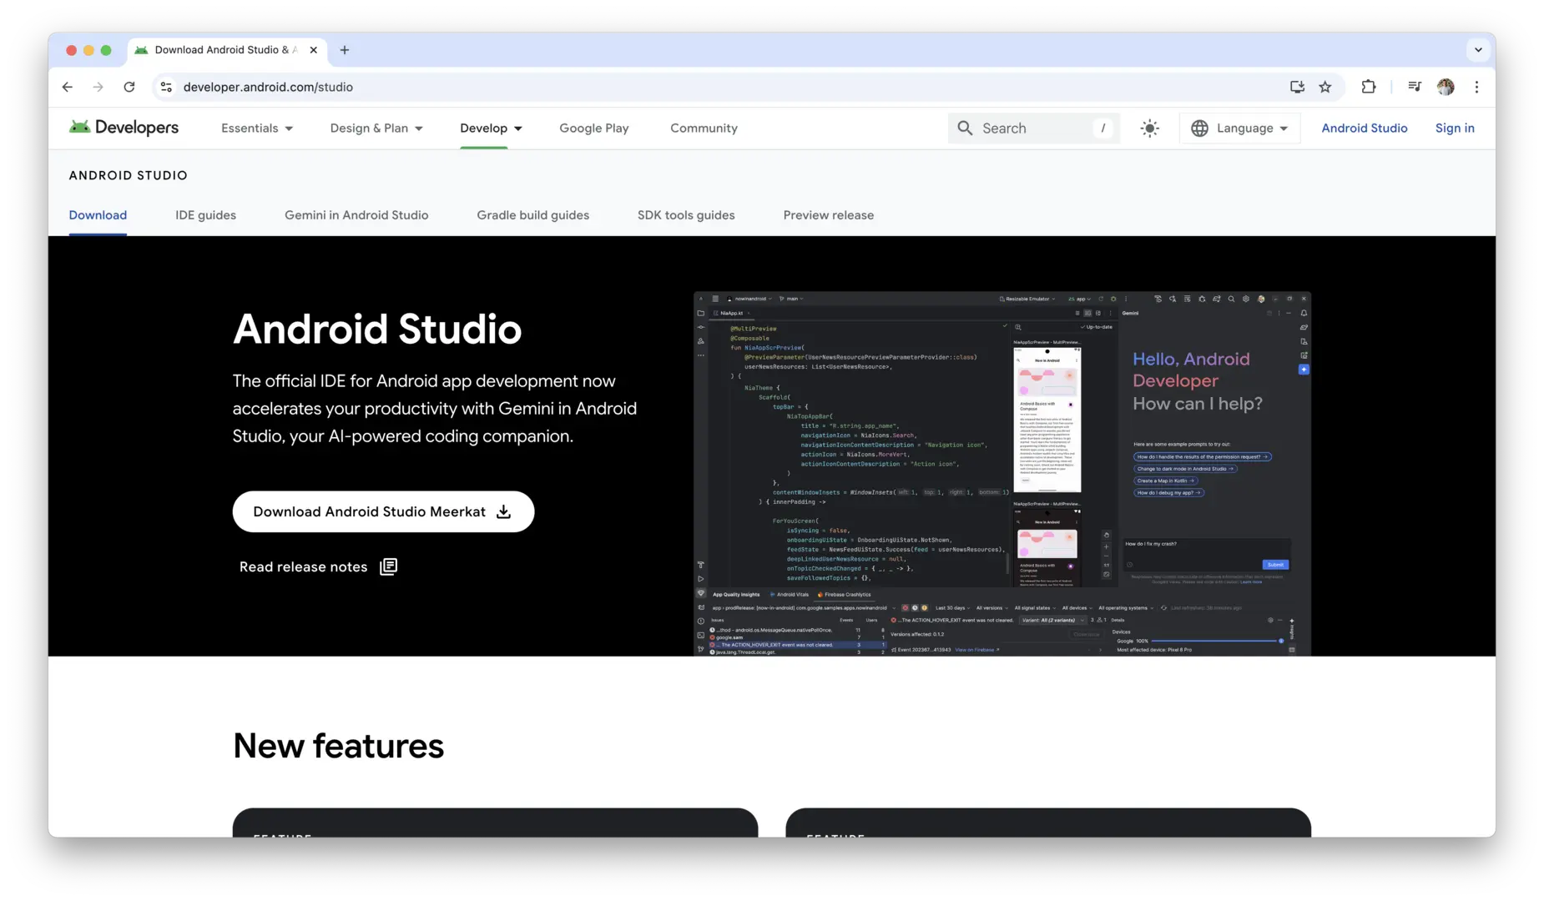Open the Google Play nav item
1544x901 pixels.
point(594,128)
